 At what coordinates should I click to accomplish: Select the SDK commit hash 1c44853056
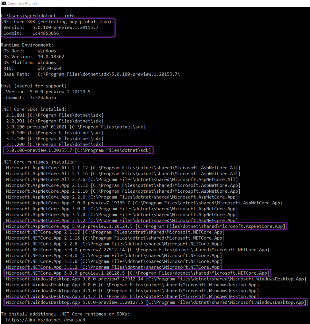[45, 33]
